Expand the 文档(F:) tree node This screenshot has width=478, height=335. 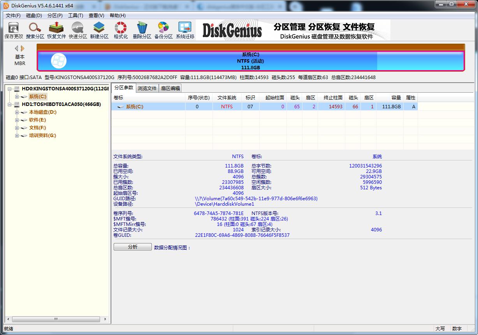pyautogui.click(x=17, y=128)
